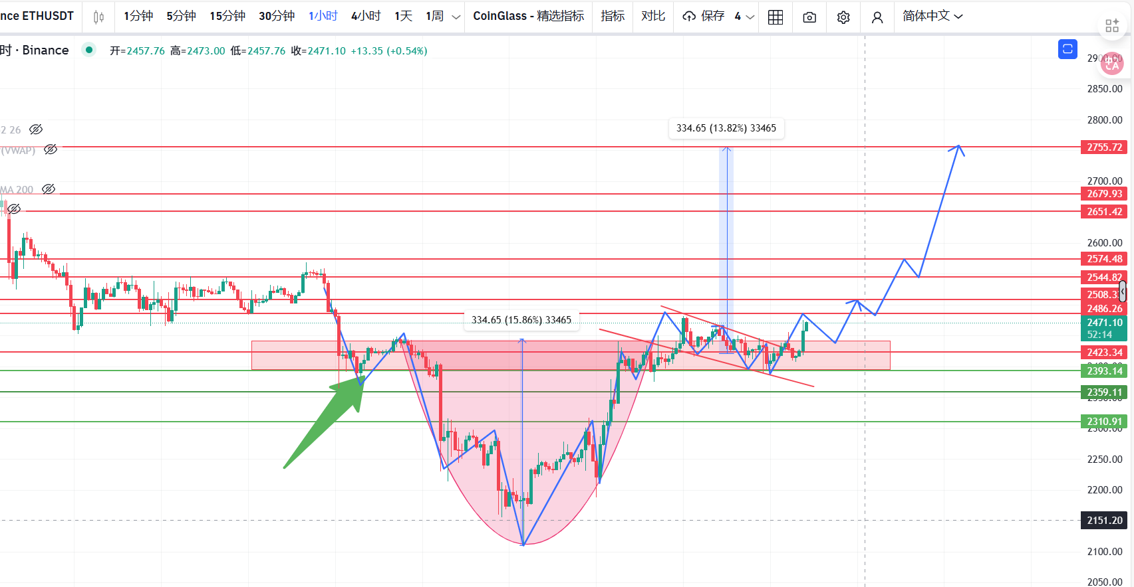The width and height of the screenshot is (1134, 587).
Task: Click the cloud save icon
Action: click(690, 17)
